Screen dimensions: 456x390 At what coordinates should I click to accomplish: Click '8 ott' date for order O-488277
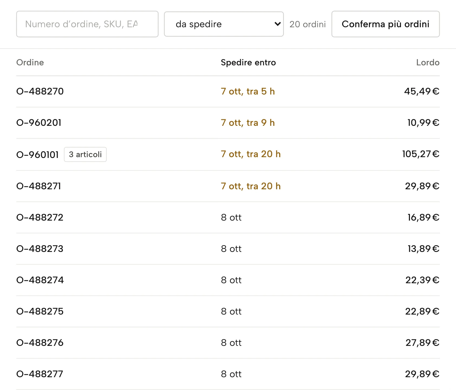click(x=231, y=374)
